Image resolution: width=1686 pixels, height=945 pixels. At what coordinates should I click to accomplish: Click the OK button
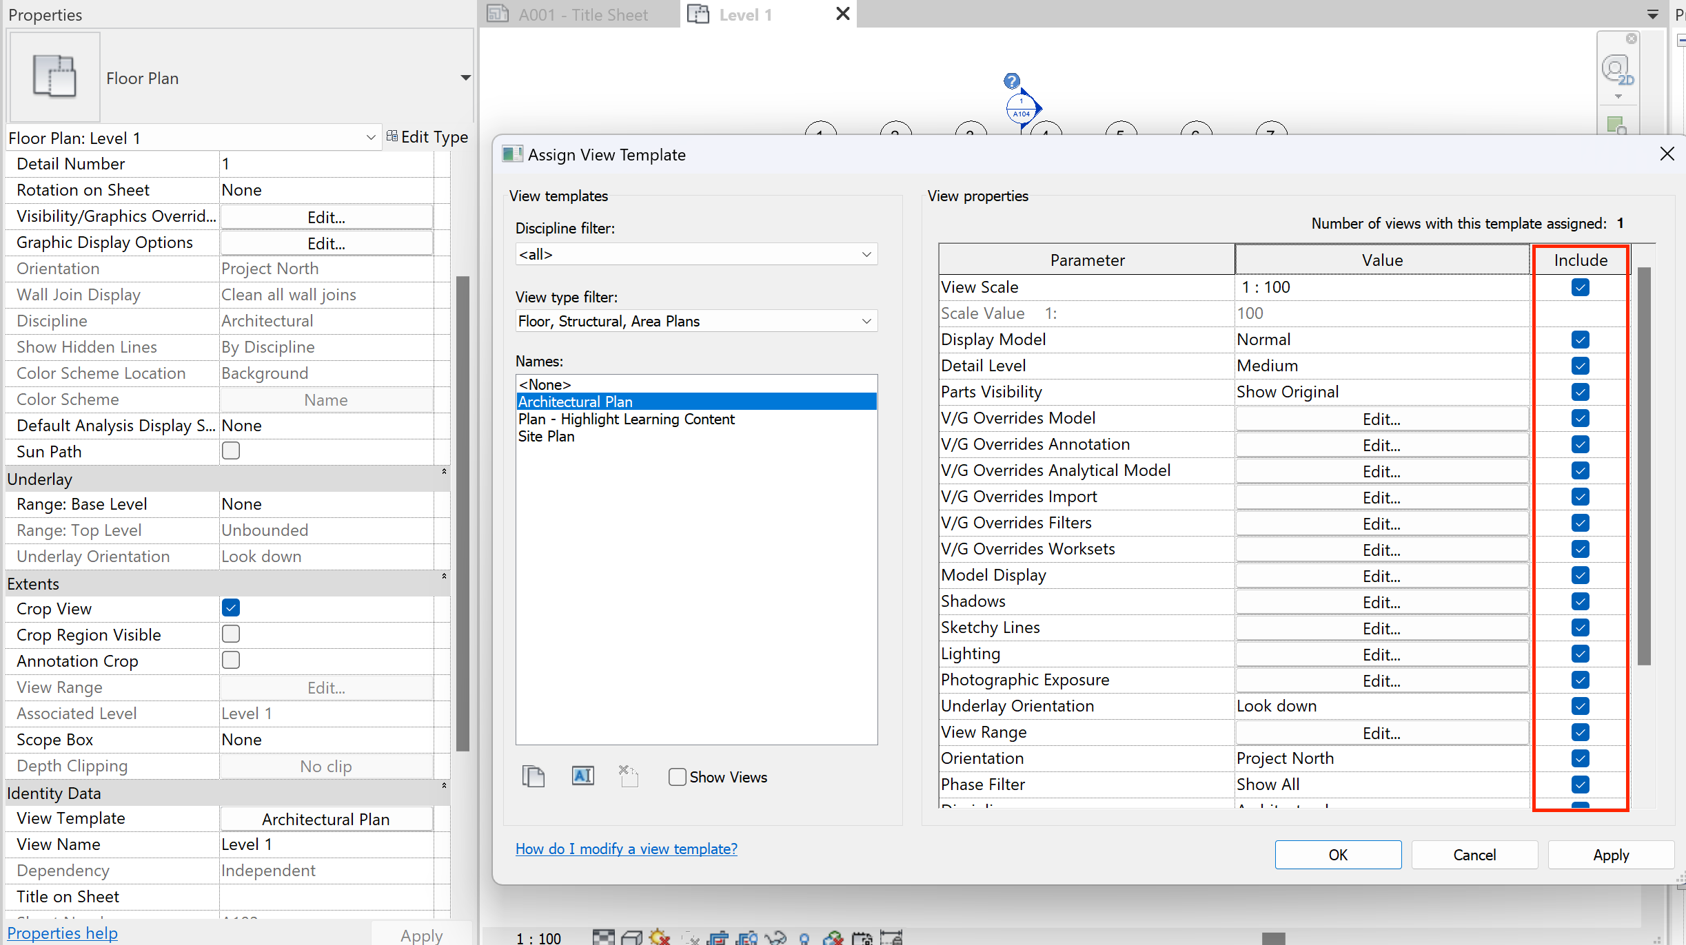click(x=1337, y=855)
